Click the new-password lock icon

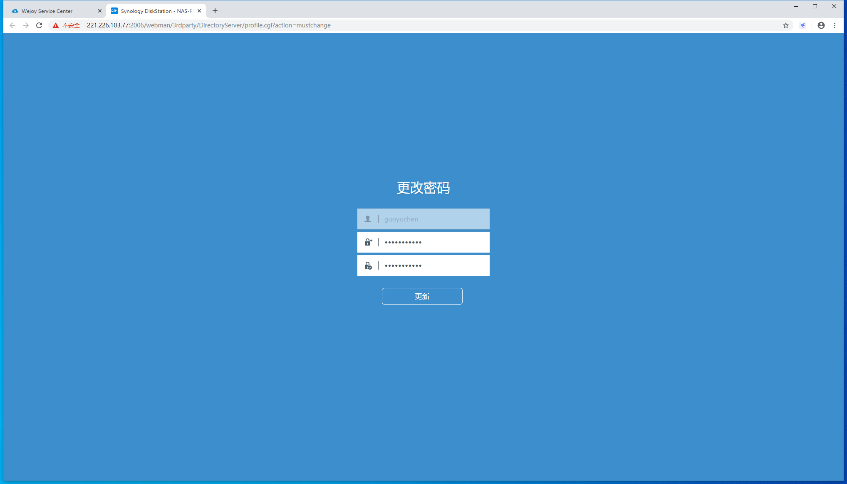coord(368,242)
